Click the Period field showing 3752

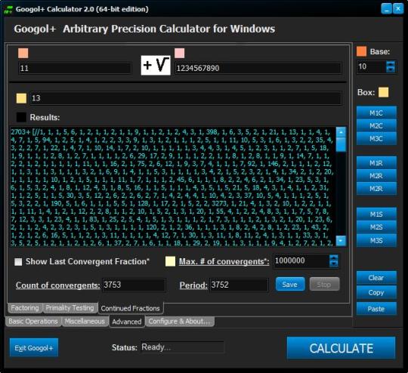[239, 285]
